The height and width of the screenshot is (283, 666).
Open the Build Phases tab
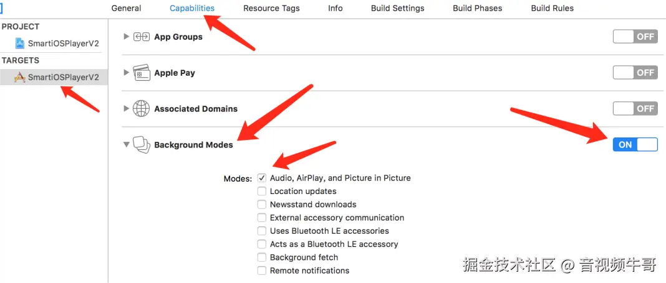click(x=477, y=8)
